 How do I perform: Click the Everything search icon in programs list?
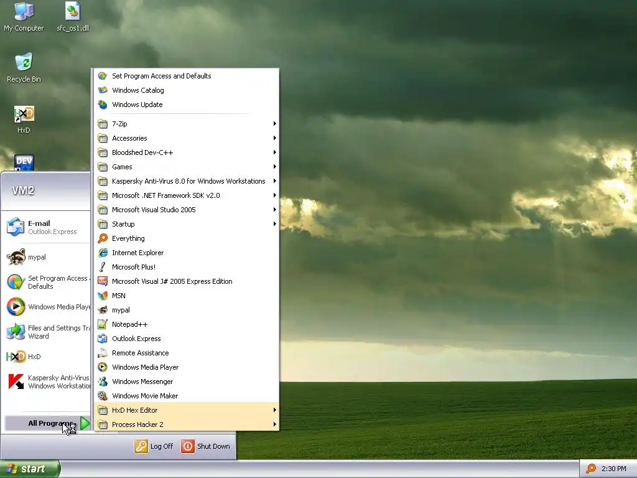103,238
